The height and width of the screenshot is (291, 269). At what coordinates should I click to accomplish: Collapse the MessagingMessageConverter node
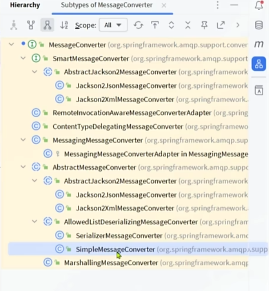[x=23, y=140]
